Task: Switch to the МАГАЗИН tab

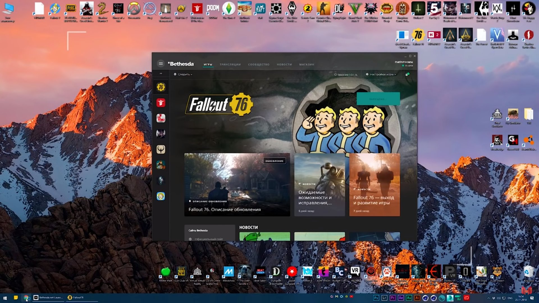Action: click(x=307, y=65)
